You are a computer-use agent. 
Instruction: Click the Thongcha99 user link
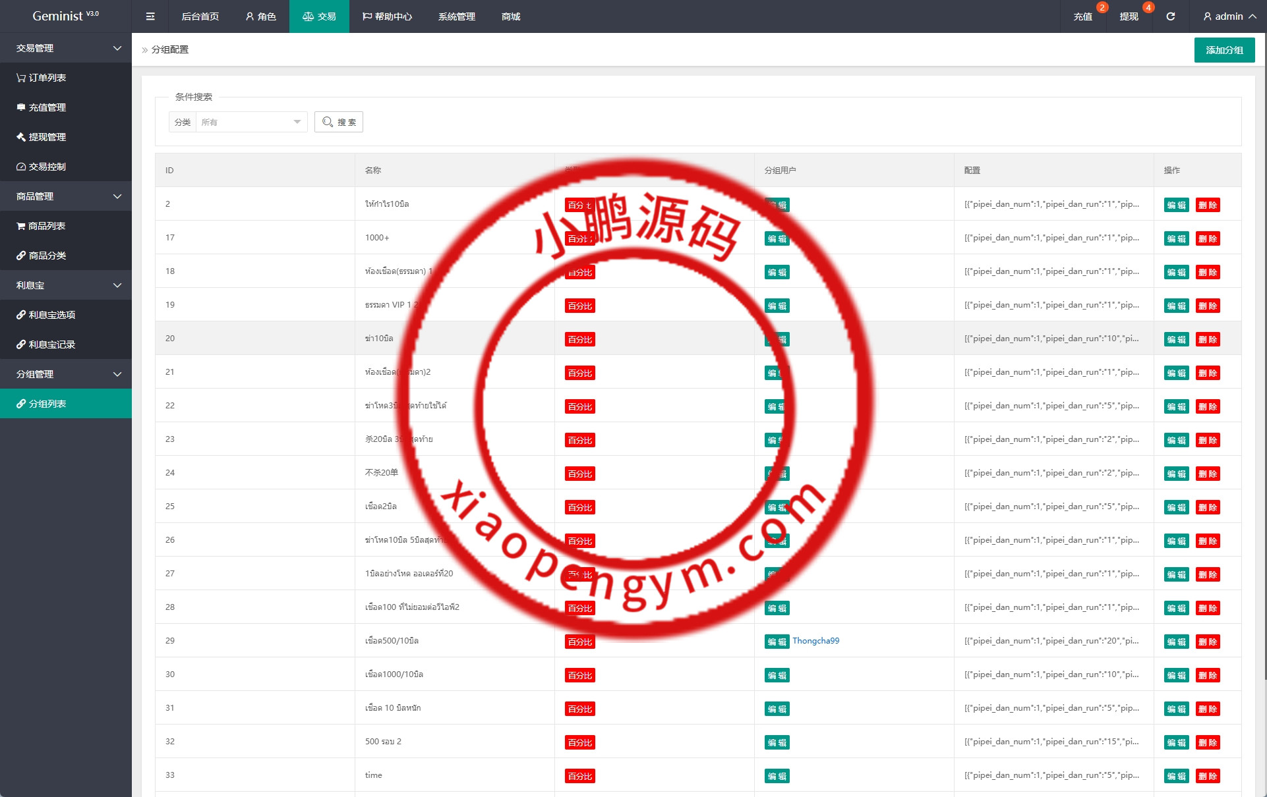click(x=815, y=641)
